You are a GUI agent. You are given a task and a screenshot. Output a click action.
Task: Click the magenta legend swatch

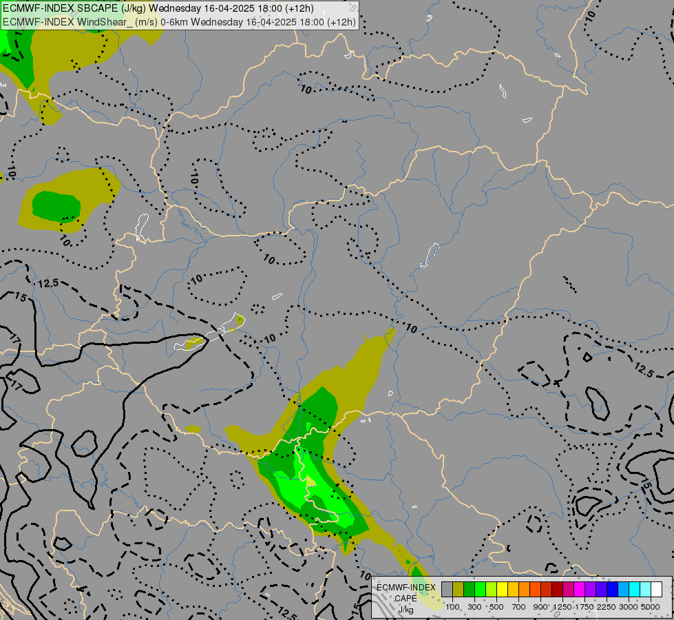click(580, 589)
